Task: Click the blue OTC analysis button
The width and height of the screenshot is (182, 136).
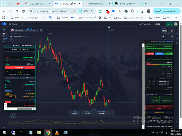Action: (159, 54)
